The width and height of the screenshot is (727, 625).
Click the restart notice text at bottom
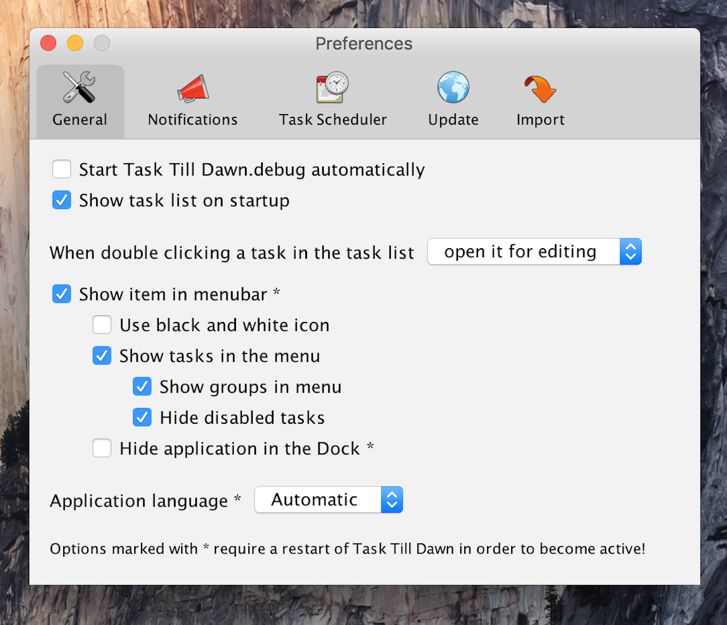(x=347, y=548)
